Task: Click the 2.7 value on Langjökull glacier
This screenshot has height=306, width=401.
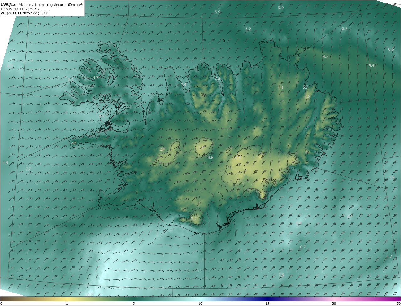Action: pyautogui.click(x=162, y=150)
